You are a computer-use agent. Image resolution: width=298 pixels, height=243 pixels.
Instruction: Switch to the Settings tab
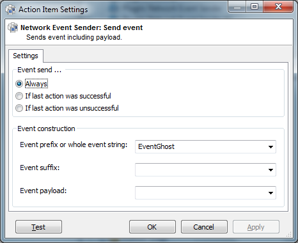[x=26, y=56]
